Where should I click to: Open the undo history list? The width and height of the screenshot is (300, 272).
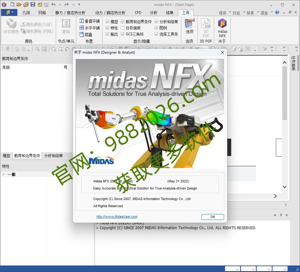[60, 4]
